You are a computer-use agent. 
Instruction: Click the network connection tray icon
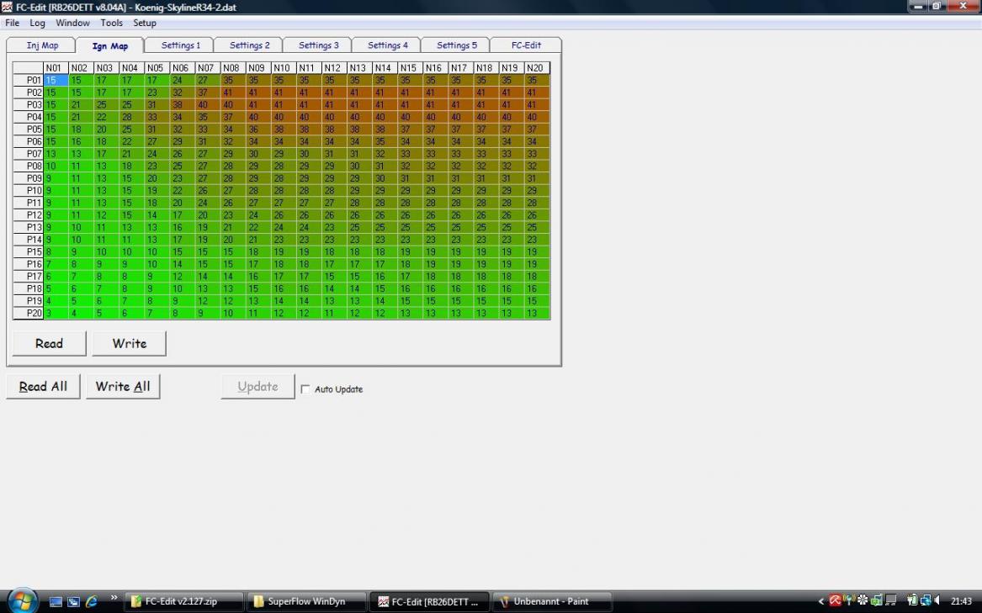pos(924,600)
